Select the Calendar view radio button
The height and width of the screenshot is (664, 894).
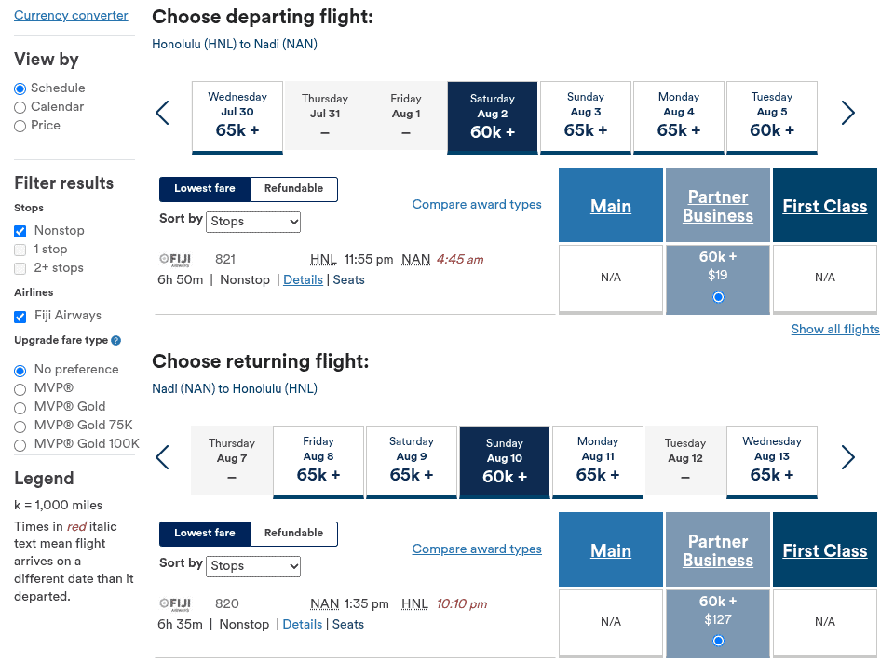click(x=20, y=107)
